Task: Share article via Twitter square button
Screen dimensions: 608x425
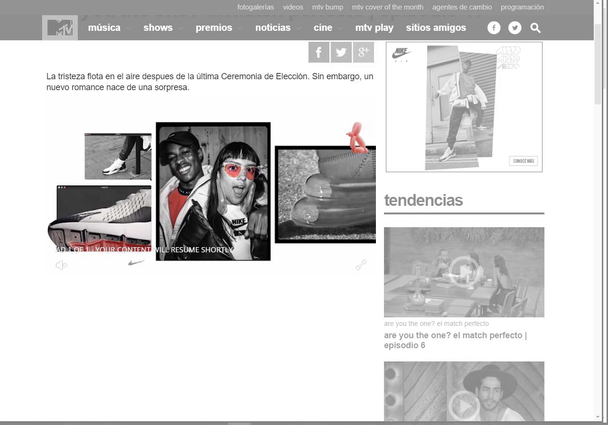Action: (341, 52)
